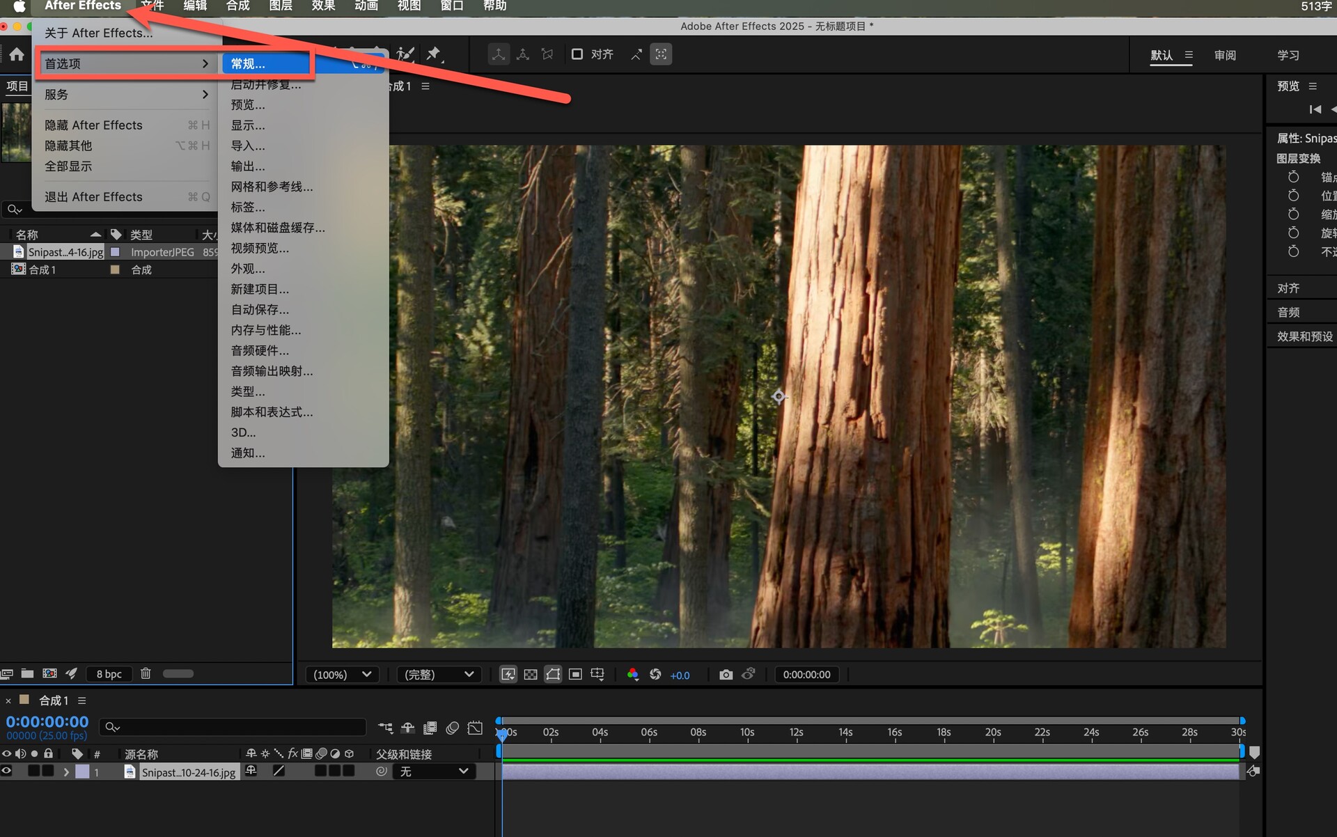
Task: Open the 效果 menu in menu bar
Action: tap(323, 6)
